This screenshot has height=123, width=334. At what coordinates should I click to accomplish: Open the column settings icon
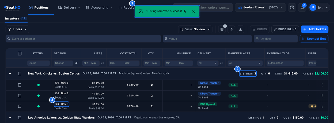tap(222, 29)
